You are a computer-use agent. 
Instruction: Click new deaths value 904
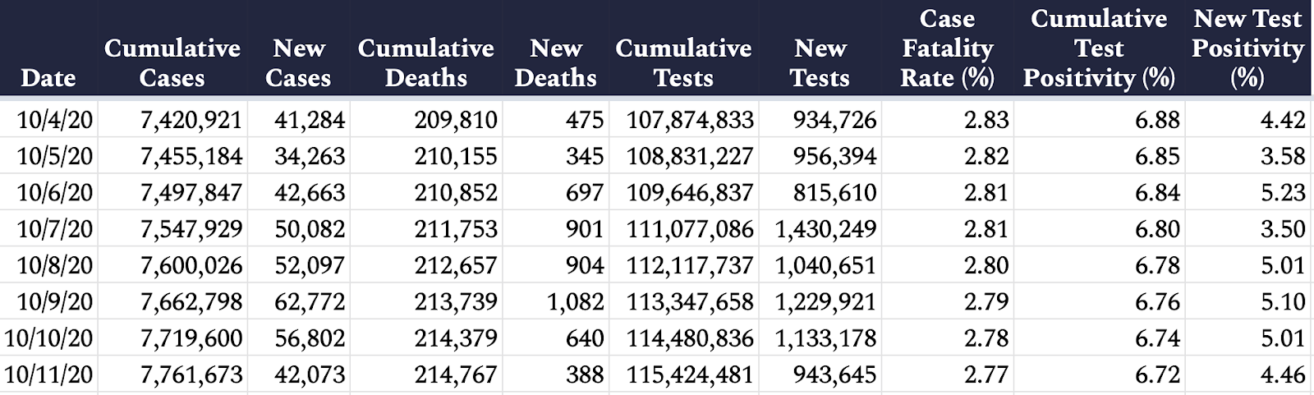585,265
